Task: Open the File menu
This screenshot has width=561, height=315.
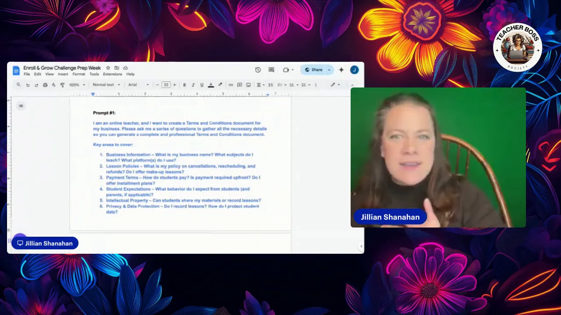Action: (27, 74)
